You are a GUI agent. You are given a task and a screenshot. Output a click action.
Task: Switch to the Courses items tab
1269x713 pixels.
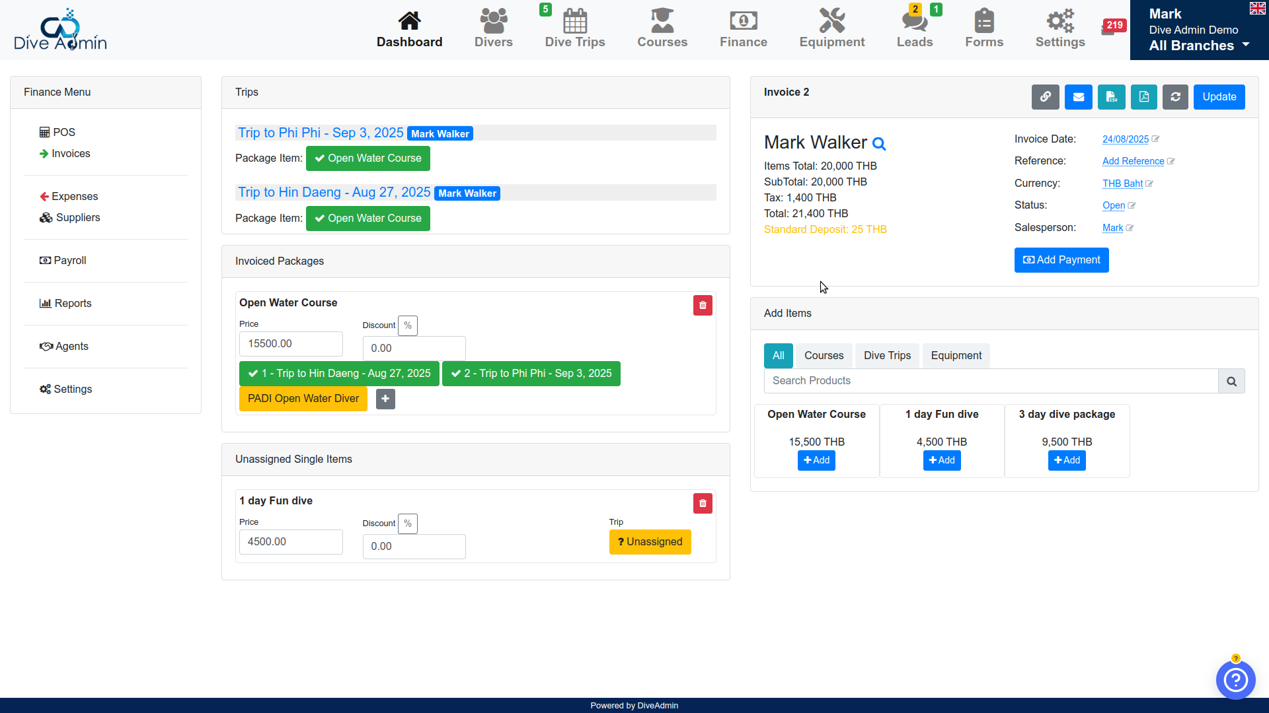tap(824, 356)
